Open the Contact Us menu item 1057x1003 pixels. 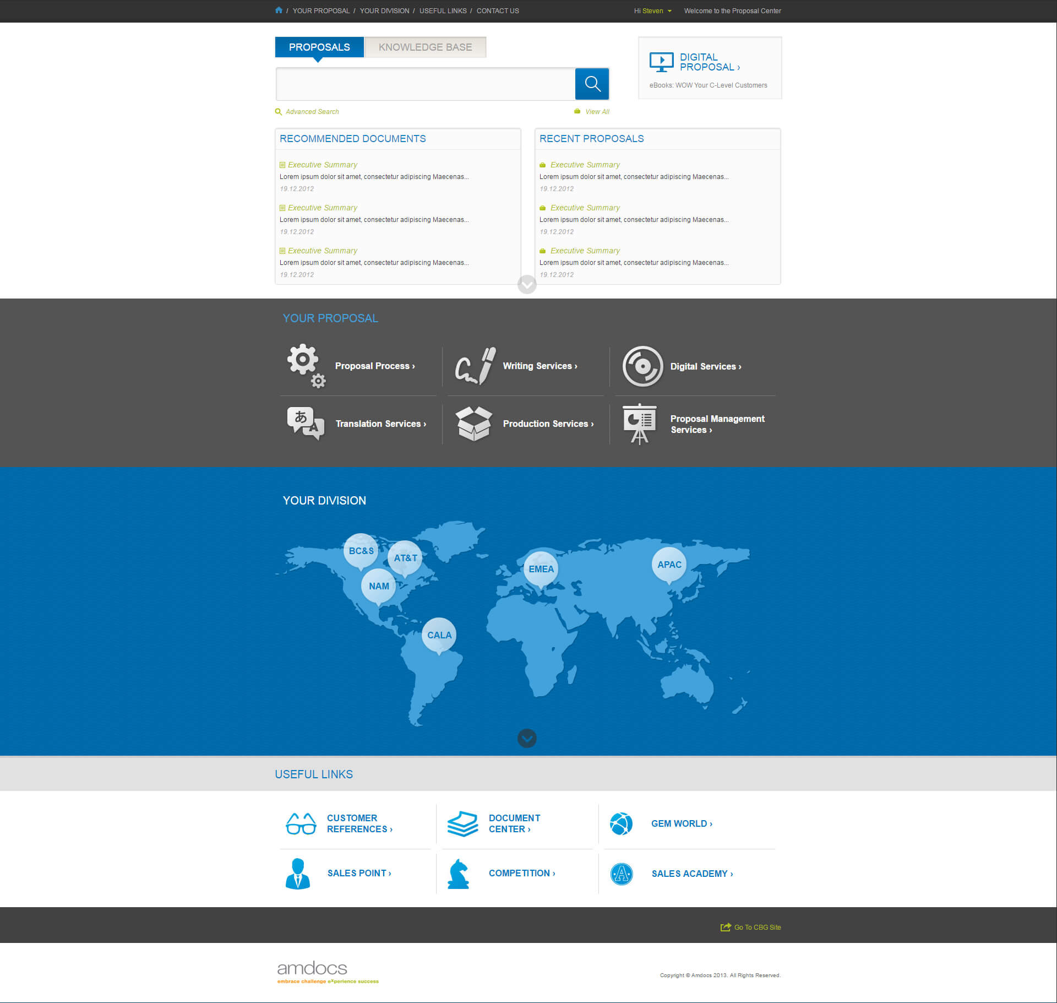click(x=497, y=10)
